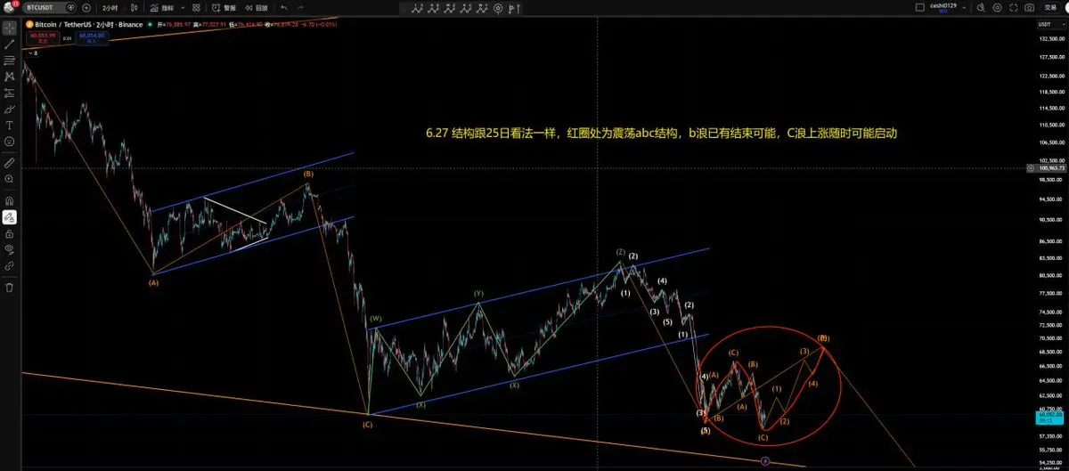Click the purple marker at chart bottom
This screenshot has width=1069, height=471.
pyautogui.click(x=766, y=460)
